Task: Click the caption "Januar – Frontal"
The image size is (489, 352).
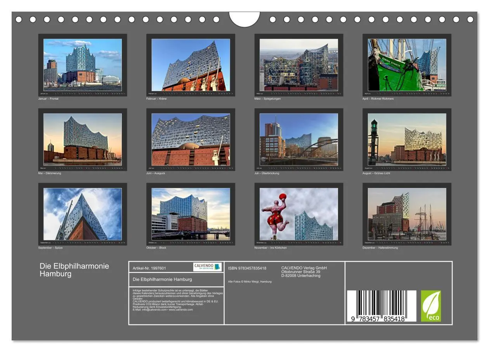Action: click(49, 99)
